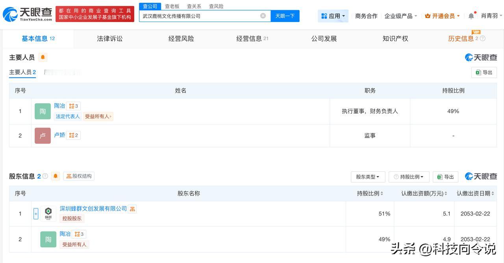The image size is (504, 263).
Task: Expand the 受益所有人 tag arrow under 陶冶 in the personnel table
Action: [111, 116]
